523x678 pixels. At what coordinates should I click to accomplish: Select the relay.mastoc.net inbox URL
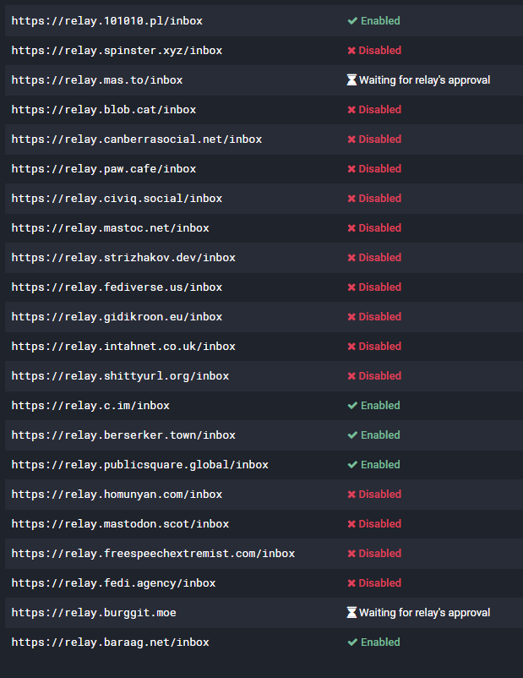click(110, 228)
